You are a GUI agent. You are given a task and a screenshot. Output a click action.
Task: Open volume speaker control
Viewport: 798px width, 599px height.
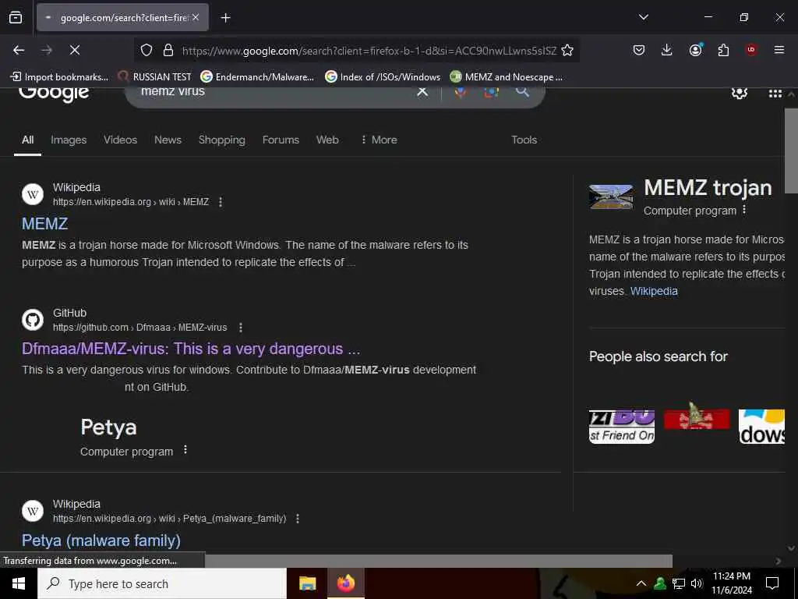[x=696, y=583]
